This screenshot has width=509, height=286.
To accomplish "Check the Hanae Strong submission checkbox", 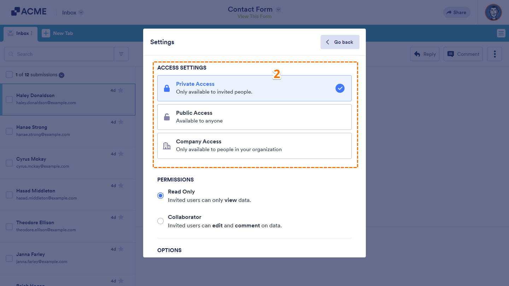I will pyautogui.click(x=9, y=131).
